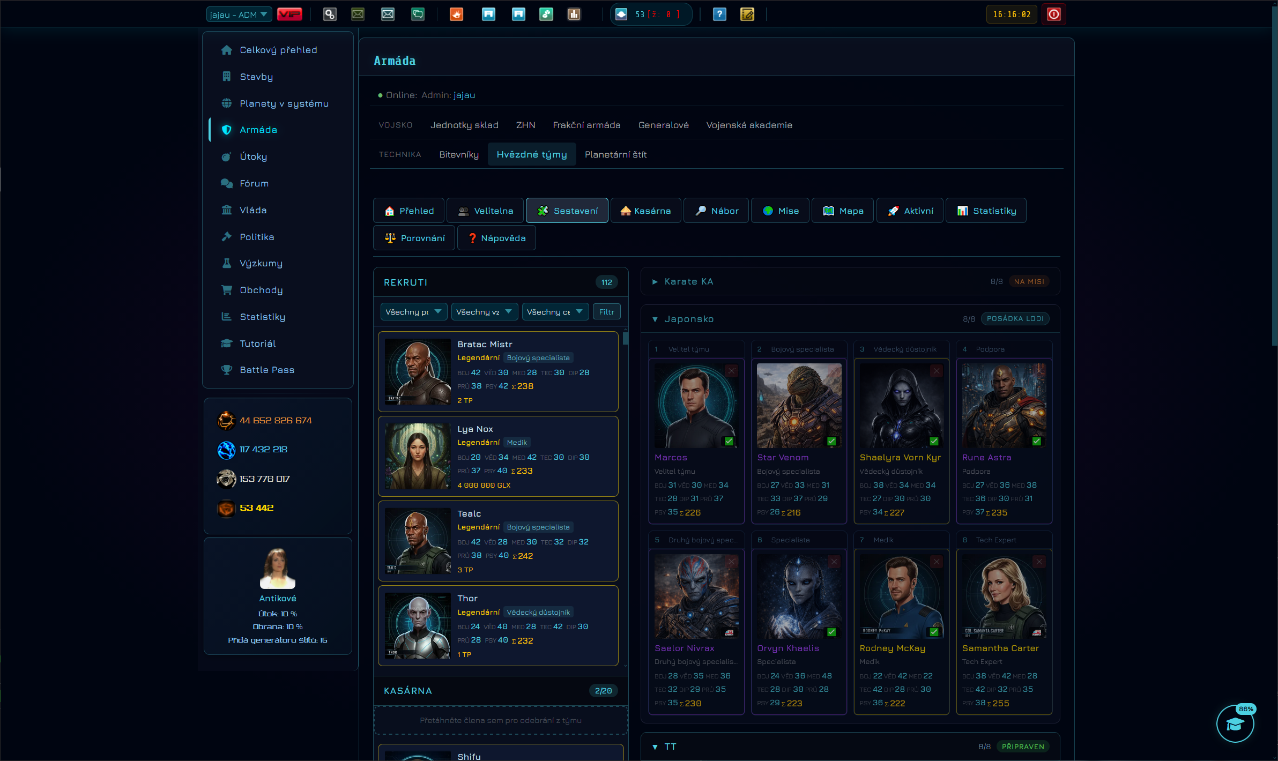Click the red VIP badge icon

[x=289, y=14]
